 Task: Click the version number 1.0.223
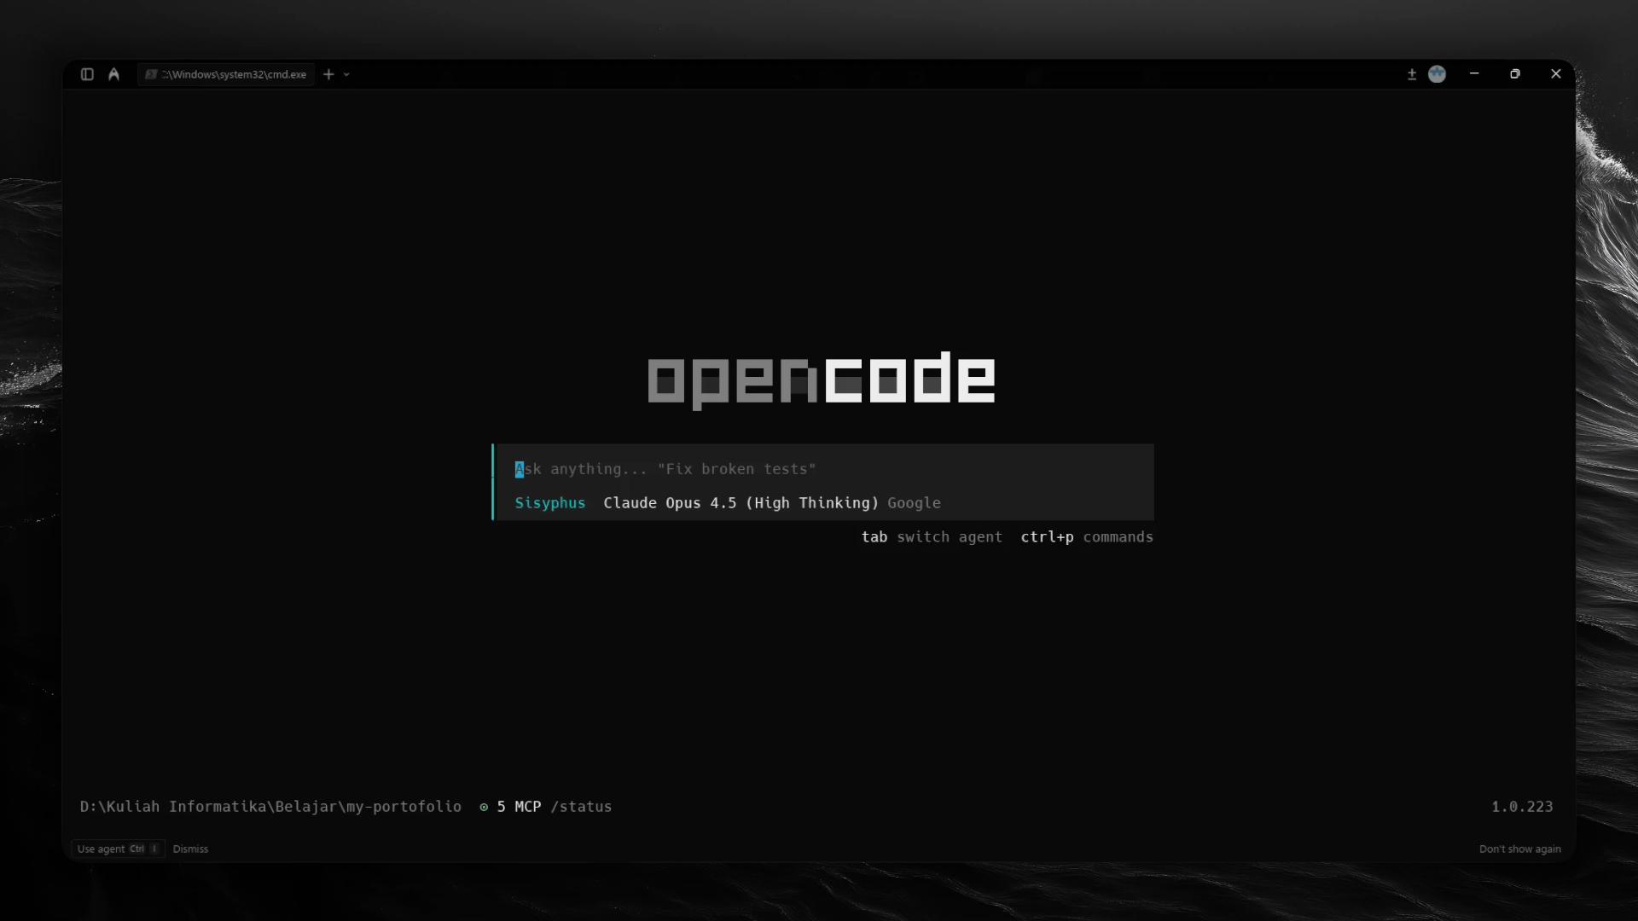pos(1522,807)
